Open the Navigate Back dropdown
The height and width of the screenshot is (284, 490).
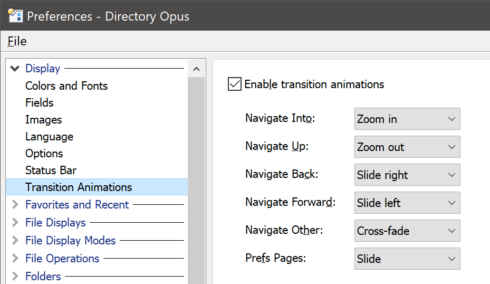coord(407,175)
